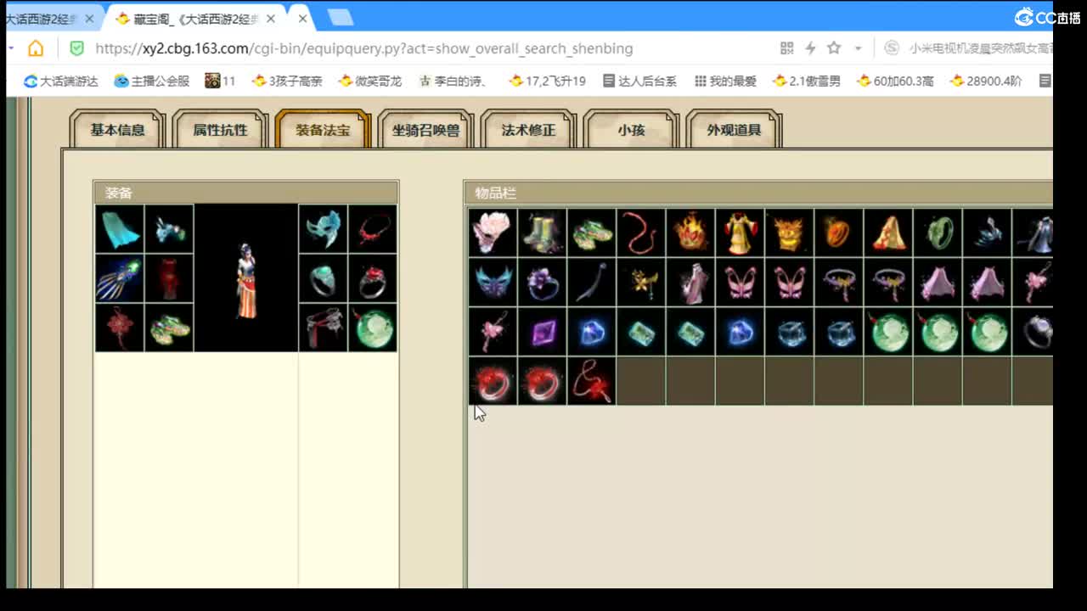Open the 微笑哥龙 bookmark
This screenshot has height=611, width=1087.
(x=370, y=81)
